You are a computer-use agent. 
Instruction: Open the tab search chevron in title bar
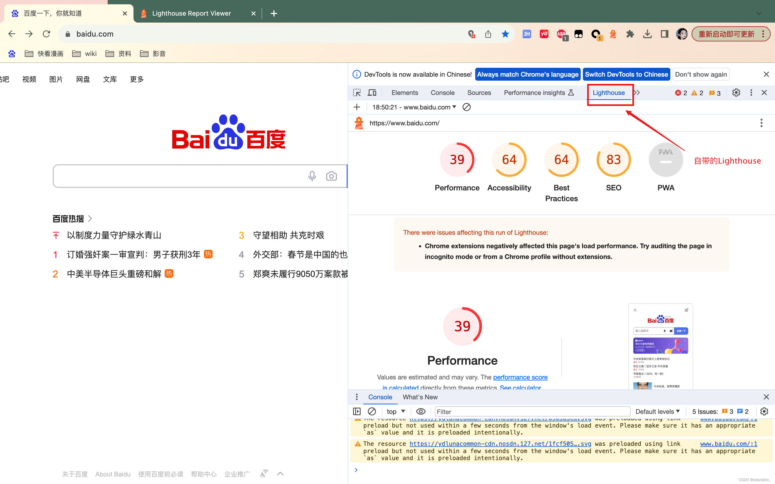coord(759,13)
